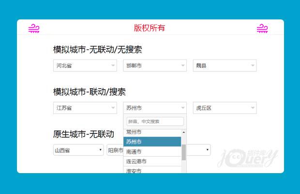Click the city list scrollbar up arrow
300x194 pixels.
[x=184, y=132]
